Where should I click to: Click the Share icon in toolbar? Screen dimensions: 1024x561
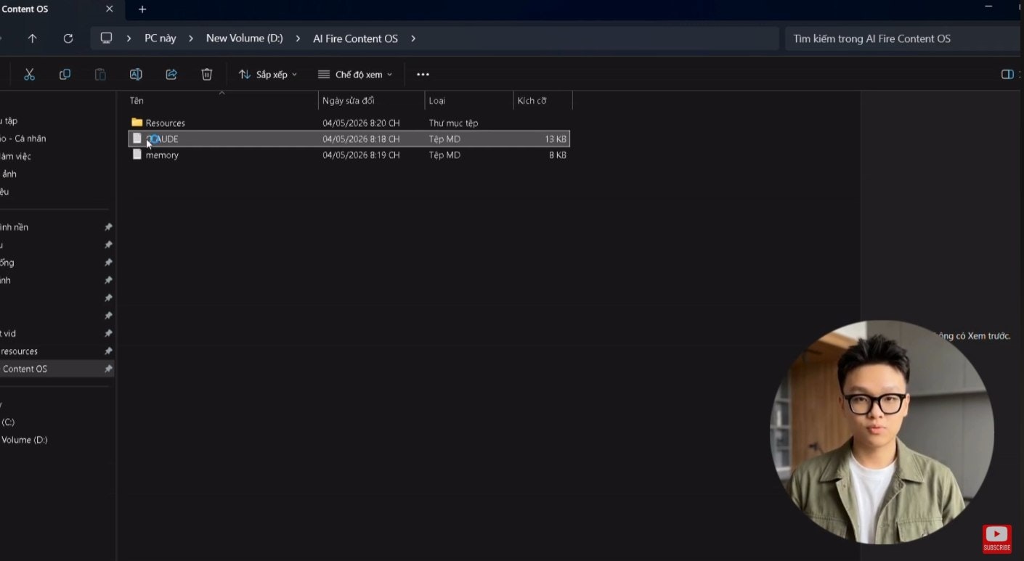[x=171, y=74]
